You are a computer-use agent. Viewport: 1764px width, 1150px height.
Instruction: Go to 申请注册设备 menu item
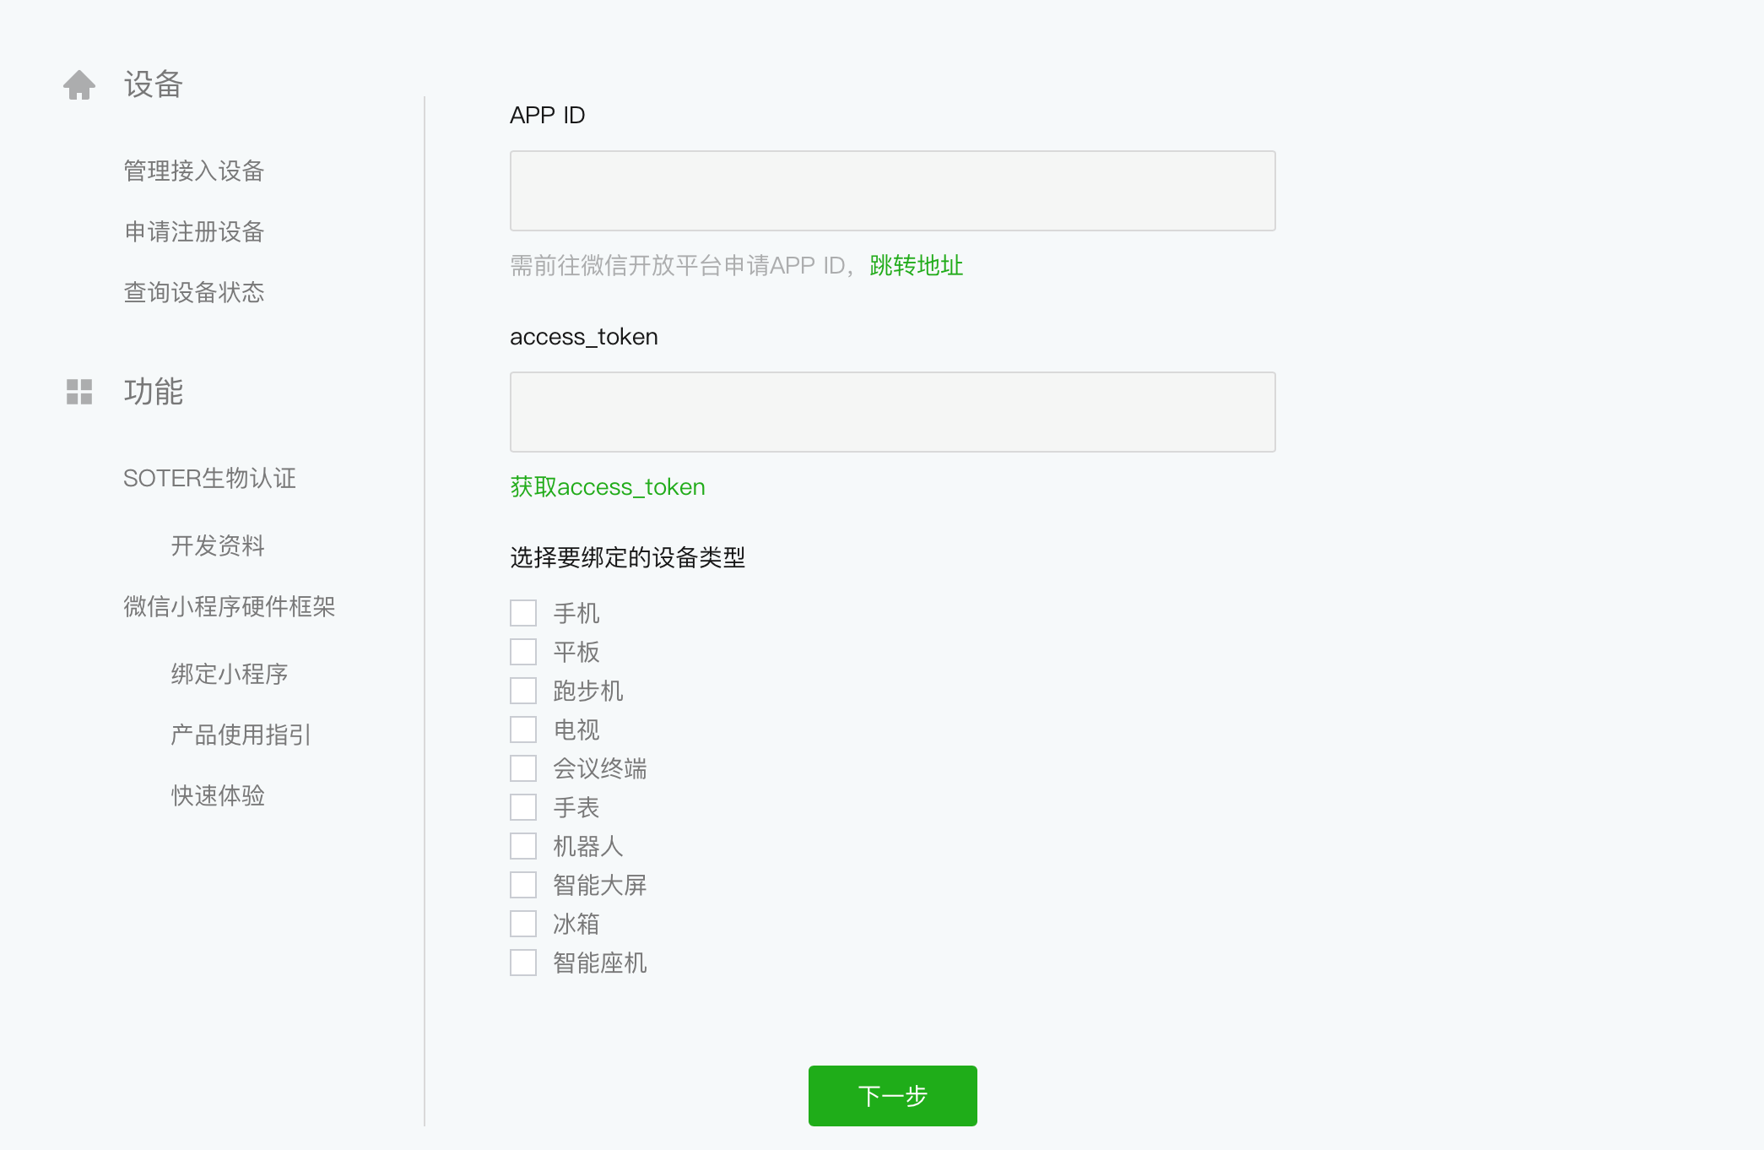tap(194, 231)
